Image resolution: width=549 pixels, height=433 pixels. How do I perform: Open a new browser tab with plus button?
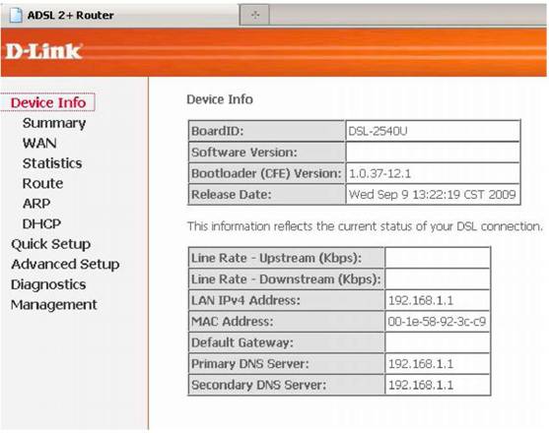(x=255, y=15)
